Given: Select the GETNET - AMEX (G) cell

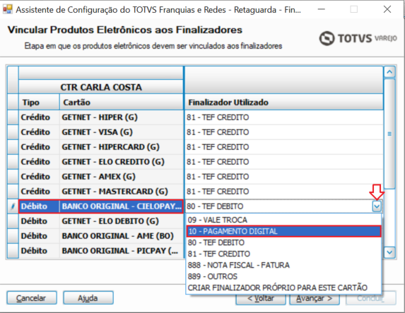Looking at the screenshot, I should 122,177.
